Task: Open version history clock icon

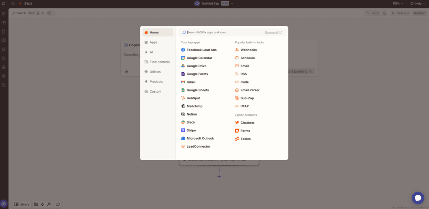Action: [x=385, y=13]
